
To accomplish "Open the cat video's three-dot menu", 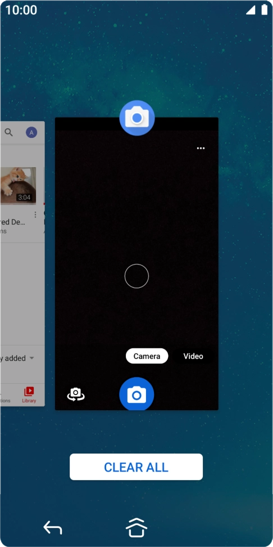I will [x=35, y=214].
